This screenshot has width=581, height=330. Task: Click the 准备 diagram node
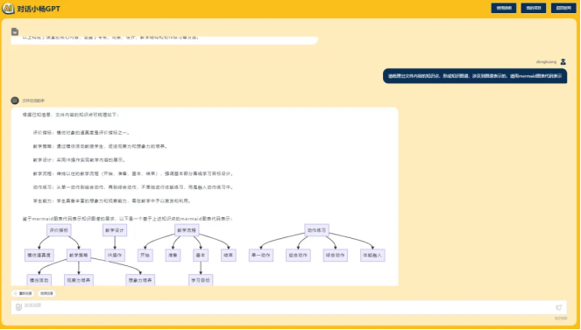click(x=173, y=255)
